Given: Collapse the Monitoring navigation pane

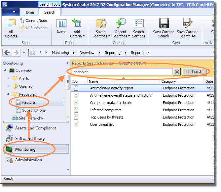Looking at the screenshot, I should 67,63.
